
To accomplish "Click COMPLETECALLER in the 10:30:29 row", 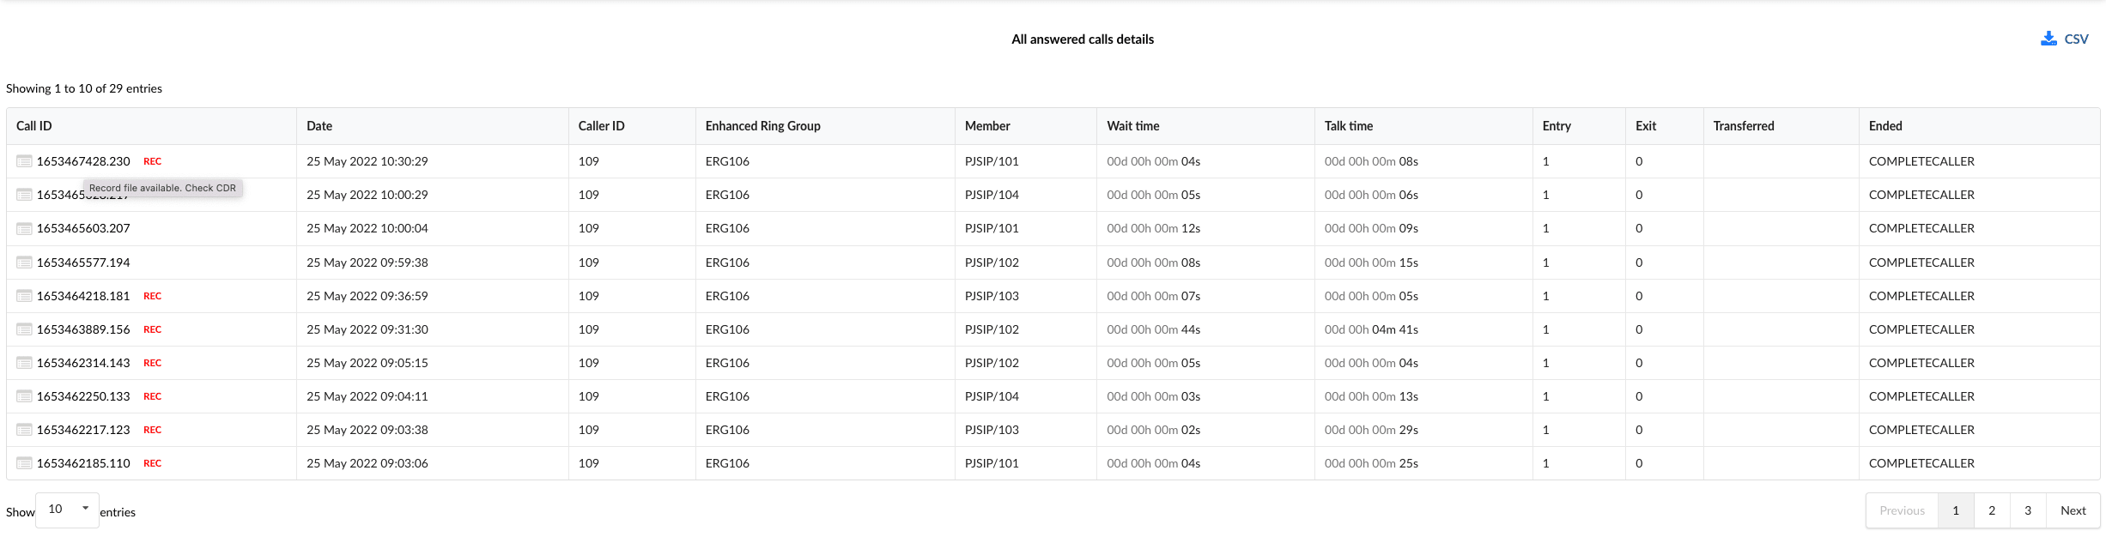I will [x=1921, y=161].
